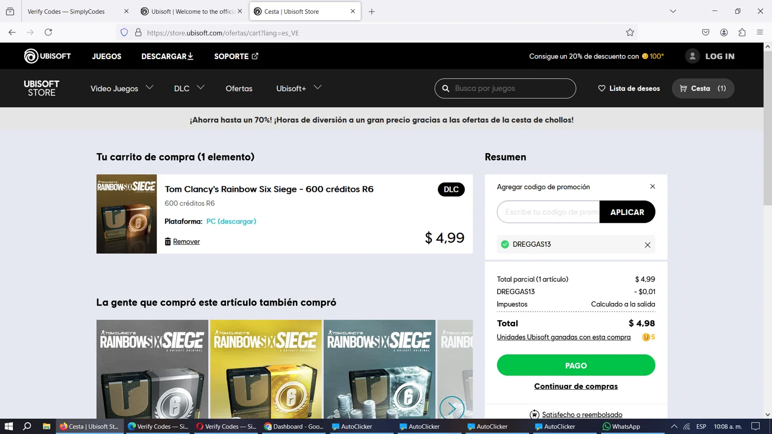The width and height of the screenshot is (772, 434).
Task: Open product title 600 créditos R6
Action: pyautogui.click(x=269, y=189)
